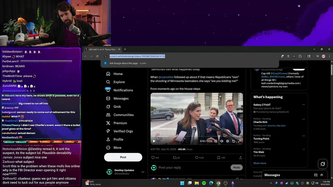Image resolution: width=333 pixels, height=187 pixels.
Task: Seek along the video progress bar
Action: [197, 136]
